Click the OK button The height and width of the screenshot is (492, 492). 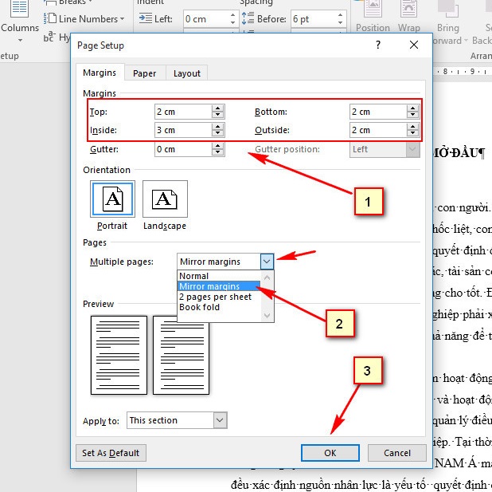click(330, 453)
